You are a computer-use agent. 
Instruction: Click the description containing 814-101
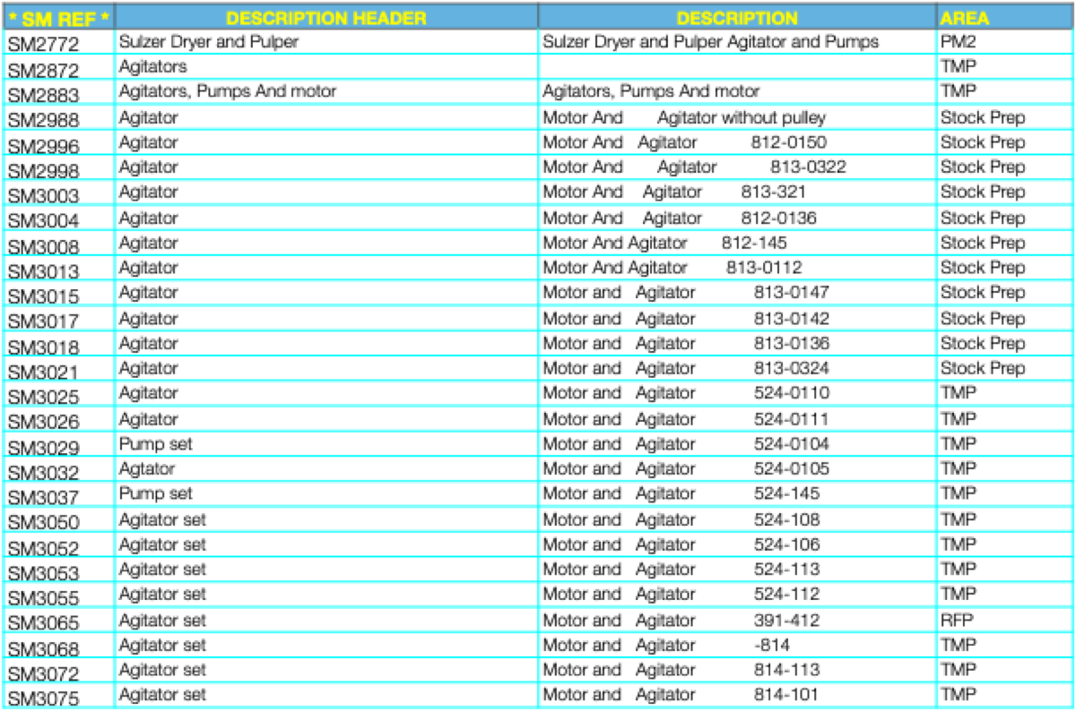(737, 695)
